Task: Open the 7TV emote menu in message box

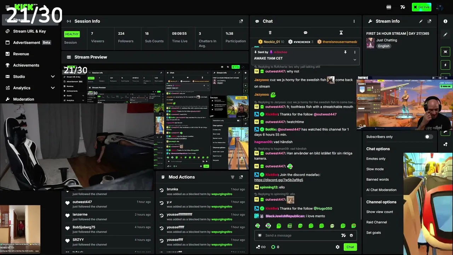Action: (x=343, y=236)
